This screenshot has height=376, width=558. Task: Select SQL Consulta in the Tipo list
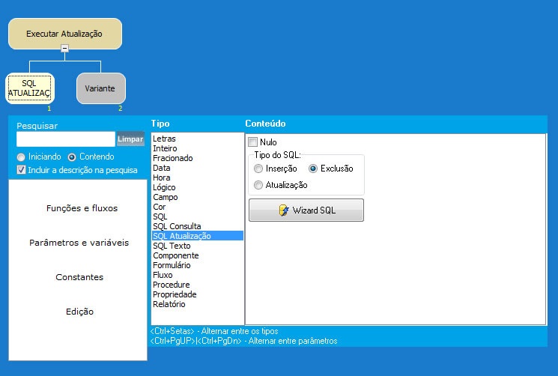(x=177, y=226)
